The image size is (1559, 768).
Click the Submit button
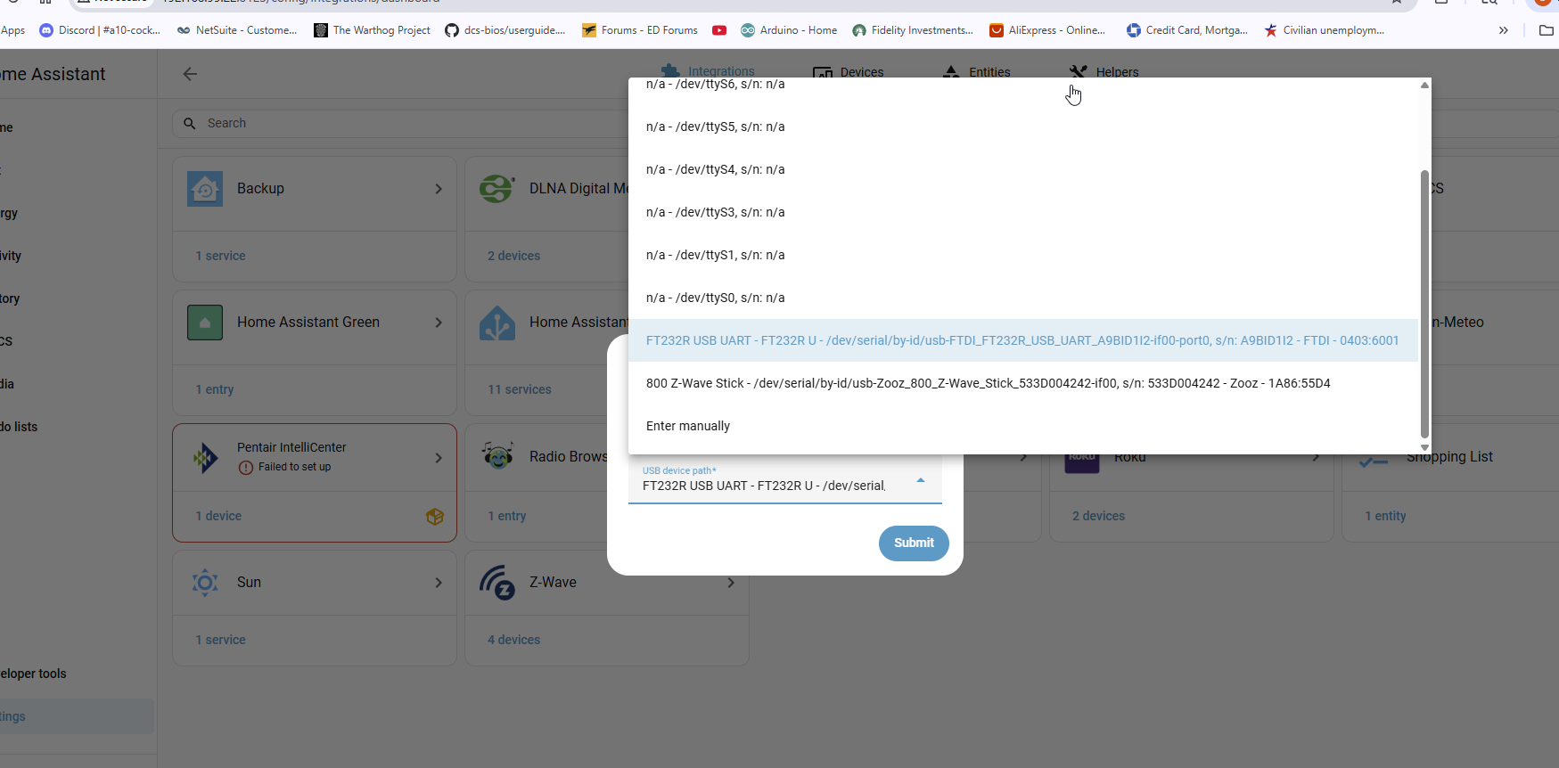914,543
